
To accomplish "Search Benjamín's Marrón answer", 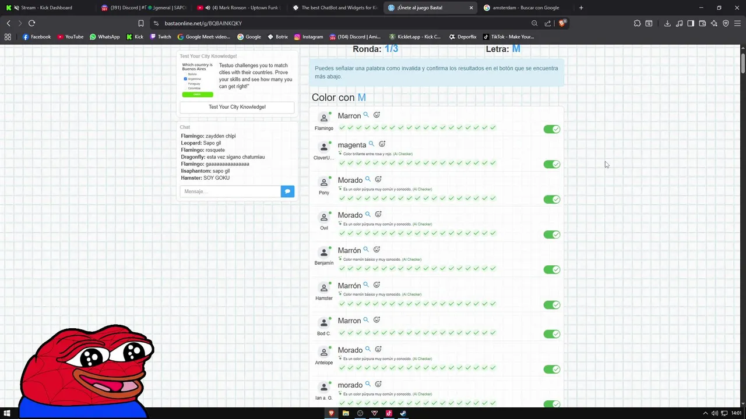I will pos(366,250).
